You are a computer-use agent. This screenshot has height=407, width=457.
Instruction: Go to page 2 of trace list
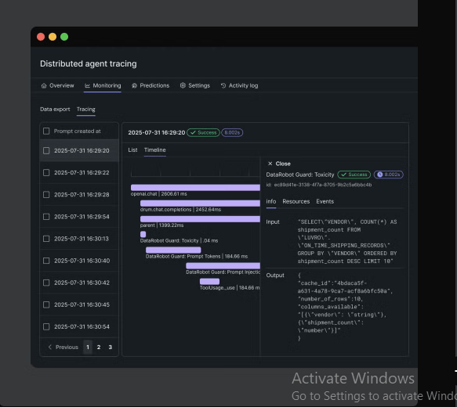pos(99,347)
